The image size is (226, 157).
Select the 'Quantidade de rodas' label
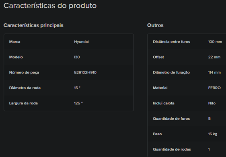pyautogui.click(x=172, y=149)
